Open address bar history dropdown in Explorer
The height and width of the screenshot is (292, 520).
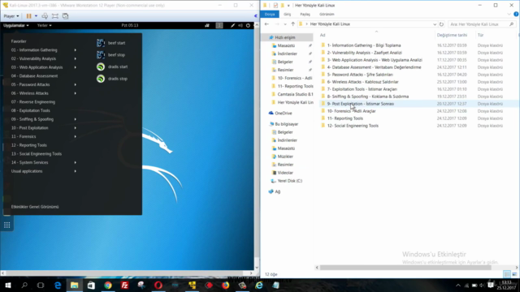coord(435,24)
